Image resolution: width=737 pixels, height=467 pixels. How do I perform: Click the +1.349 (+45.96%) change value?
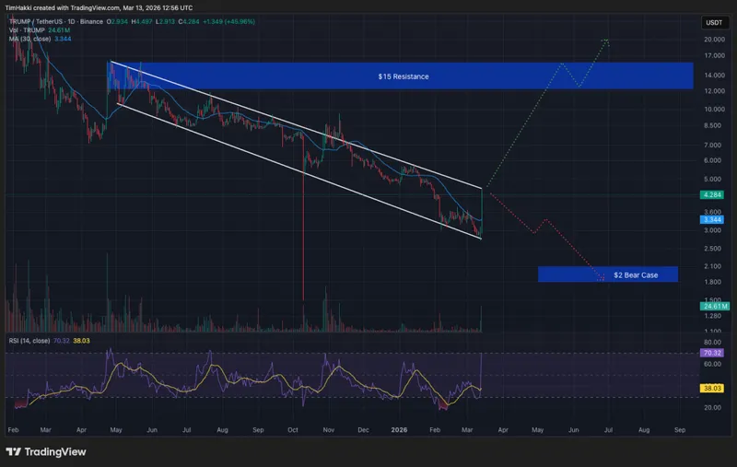click(x=228, y=21)
